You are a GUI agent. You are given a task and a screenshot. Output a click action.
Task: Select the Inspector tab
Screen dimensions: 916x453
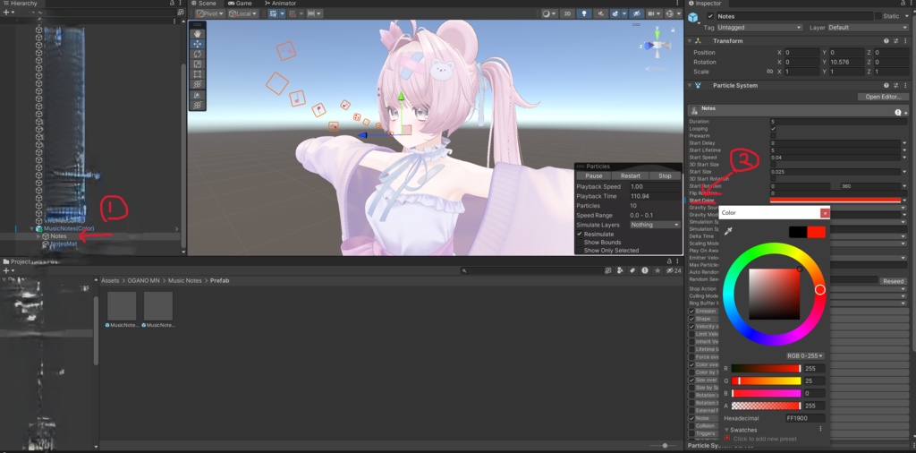tap(705, 4)
